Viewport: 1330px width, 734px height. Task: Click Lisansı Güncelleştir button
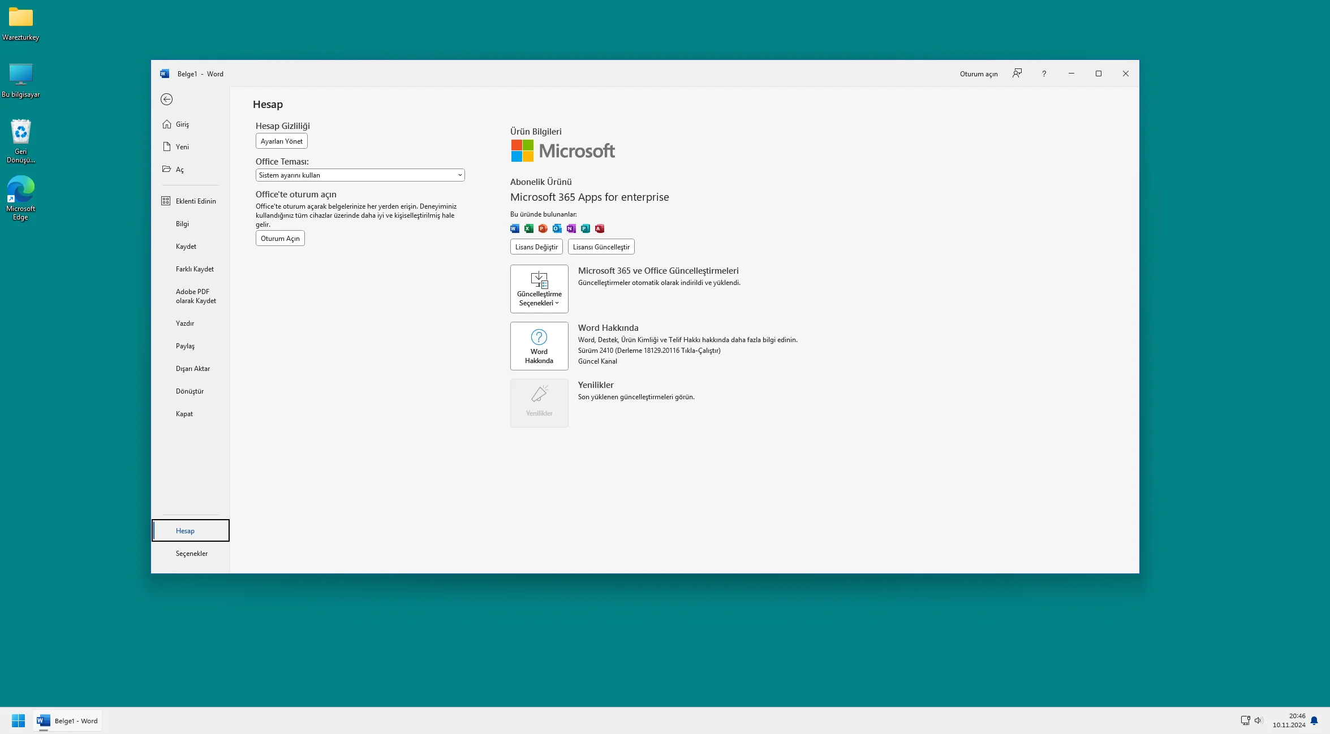pos(601,247)
